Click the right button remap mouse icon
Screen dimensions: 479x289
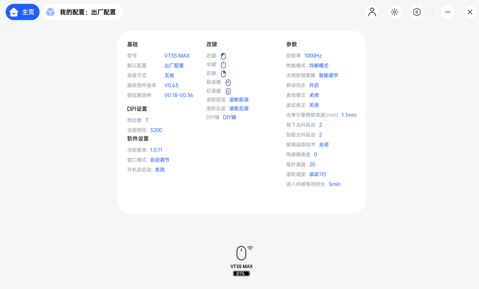(x=223, y=73)
